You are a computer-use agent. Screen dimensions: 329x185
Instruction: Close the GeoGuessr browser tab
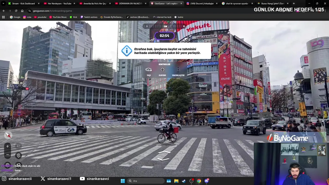tap(181, 4)
